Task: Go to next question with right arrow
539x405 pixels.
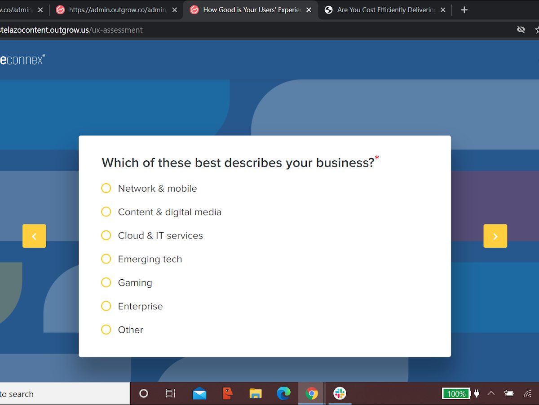Action: (x=495, y=236)
